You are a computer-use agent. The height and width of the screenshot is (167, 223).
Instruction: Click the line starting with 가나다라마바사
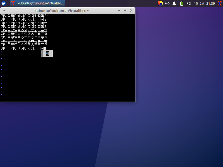click(24, 16)
